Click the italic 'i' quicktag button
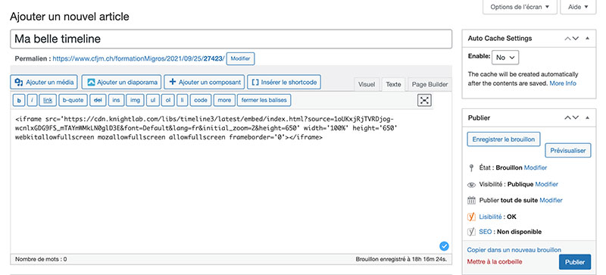Image resolution: width=606 pixels, height=275 pixels. [x=32, y=100]
